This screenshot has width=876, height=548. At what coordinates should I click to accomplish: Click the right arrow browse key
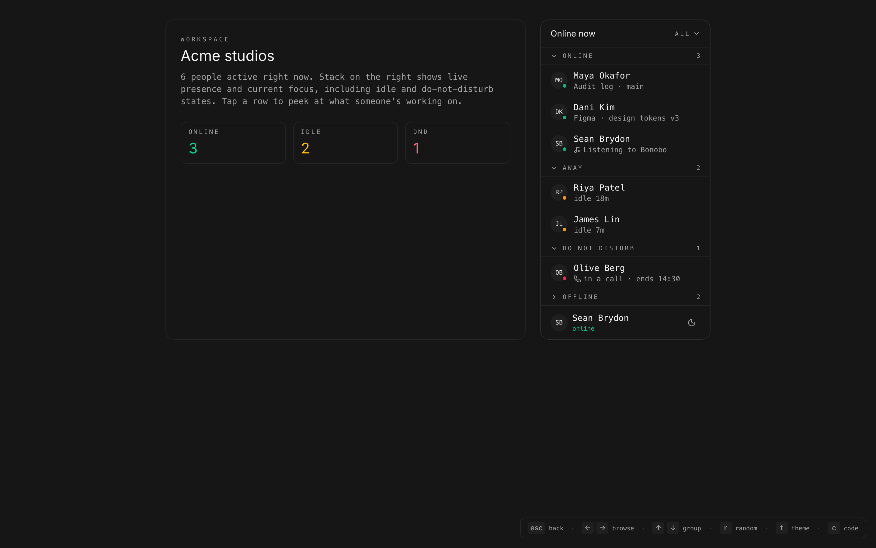coord(602,528)
